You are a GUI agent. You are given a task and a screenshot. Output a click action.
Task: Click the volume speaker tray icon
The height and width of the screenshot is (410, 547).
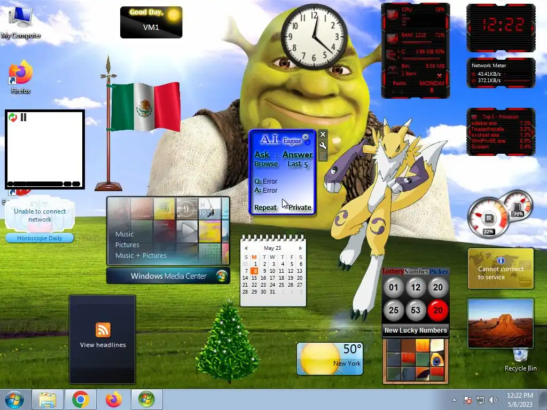click(x=493, y=400)
